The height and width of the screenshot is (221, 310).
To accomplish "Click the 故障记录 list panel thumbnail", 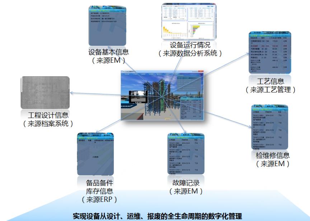I will coord(185,154).
